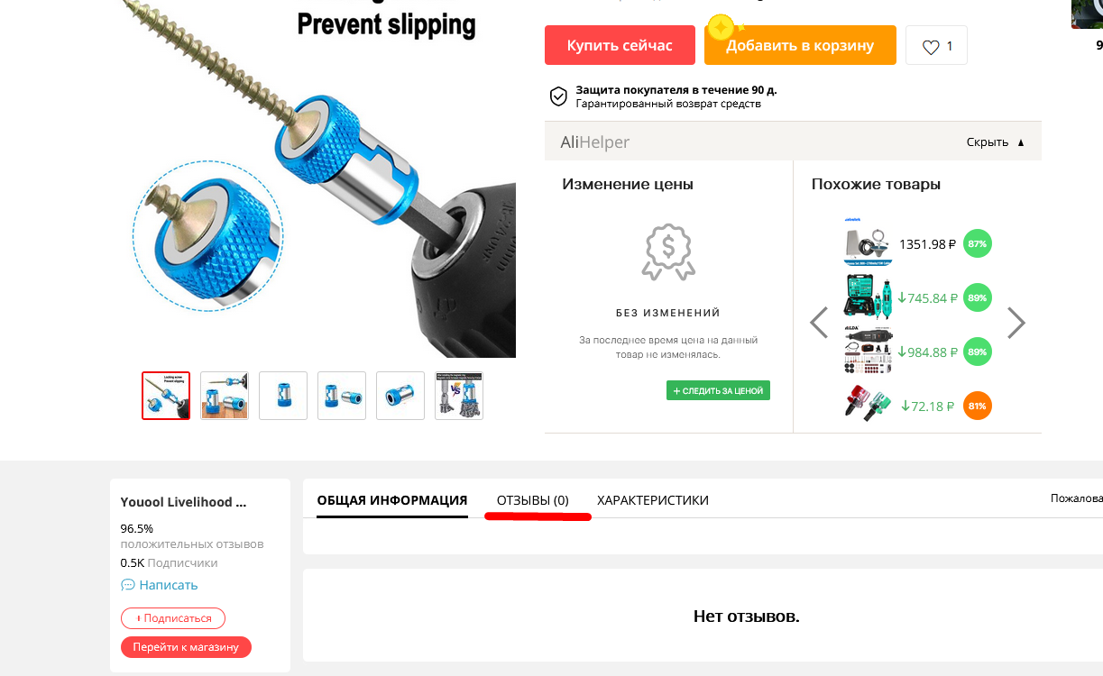Click the buyer protection shield icon
Image resolution: width=1103 pixels, height=676 pixels.
[559, 96]
